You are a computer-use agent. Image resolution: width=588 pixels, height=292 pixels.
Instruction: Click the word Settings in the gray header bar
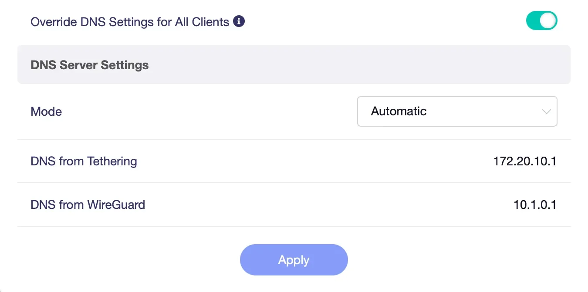125,65
